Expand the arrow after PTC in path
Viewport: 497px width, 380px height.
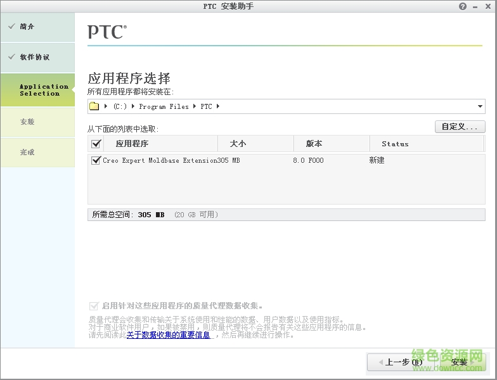click(217, 106)
